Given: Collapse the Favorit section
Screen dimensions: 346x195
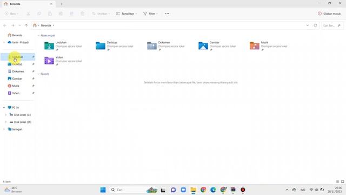Looking at the screenshot, I should click(38, 74).
